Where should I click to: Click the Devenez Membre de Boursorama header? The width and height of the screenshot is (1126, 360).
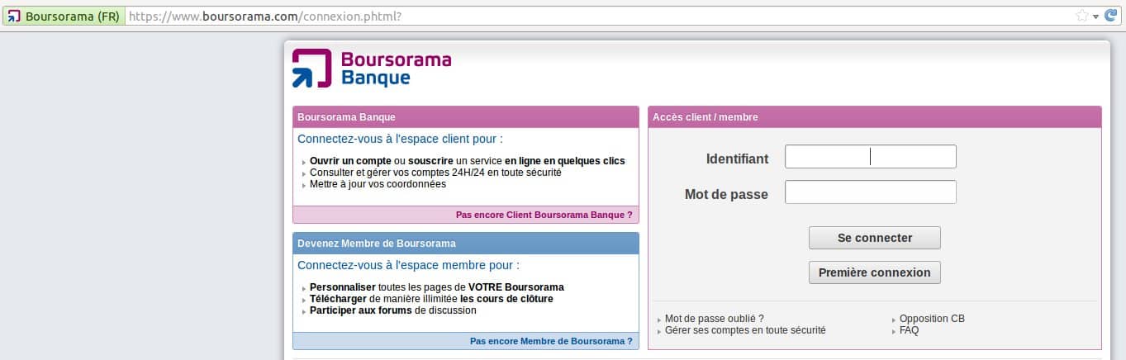click(x=466, y=244)
